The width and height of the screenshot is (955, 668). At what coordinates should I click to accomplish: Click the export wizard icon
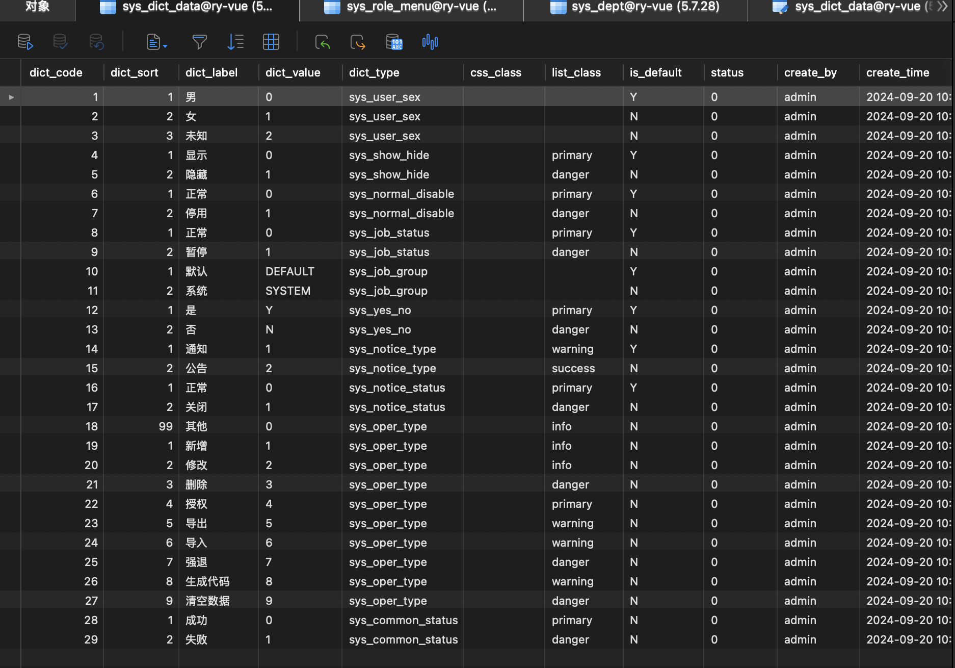[358, 42]
